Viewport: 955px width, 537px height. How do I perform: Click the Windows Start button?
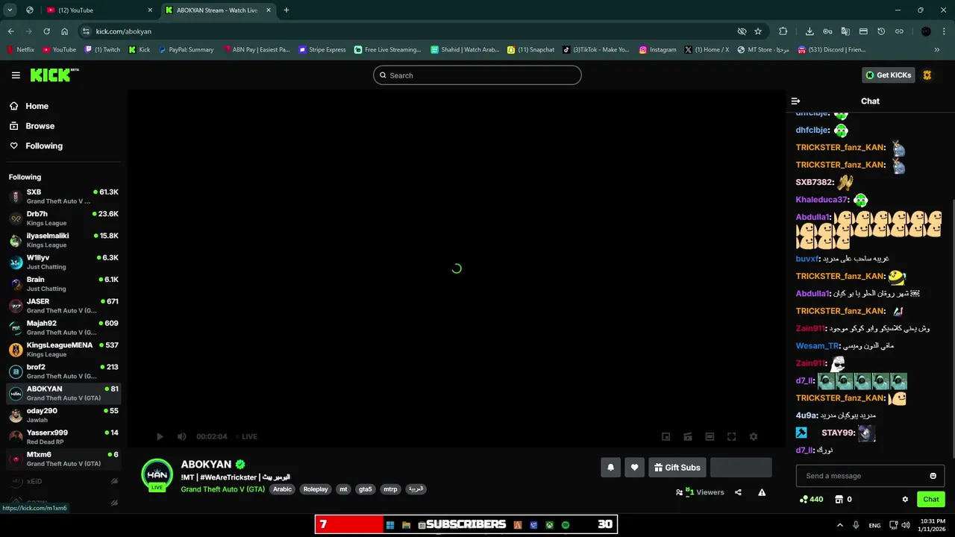point(389,525)
